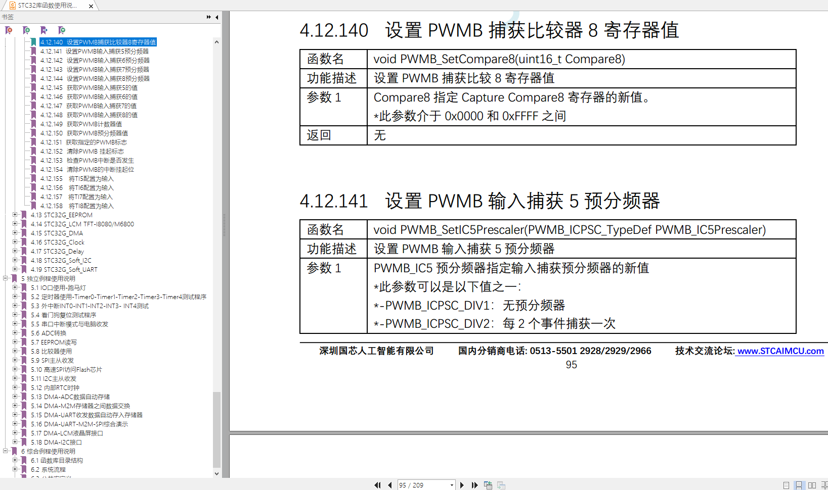Click the bookmark icon beside 4.16 STC32G_Clock
Viewport: 828px width, 490px height.
pyautogui.click(x=24, y=242)
